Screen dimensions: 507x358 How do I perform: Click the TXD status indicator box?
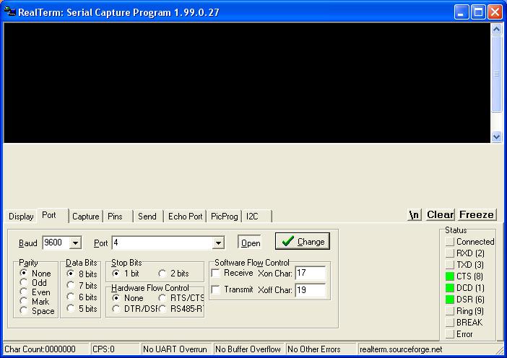point(450,265)
